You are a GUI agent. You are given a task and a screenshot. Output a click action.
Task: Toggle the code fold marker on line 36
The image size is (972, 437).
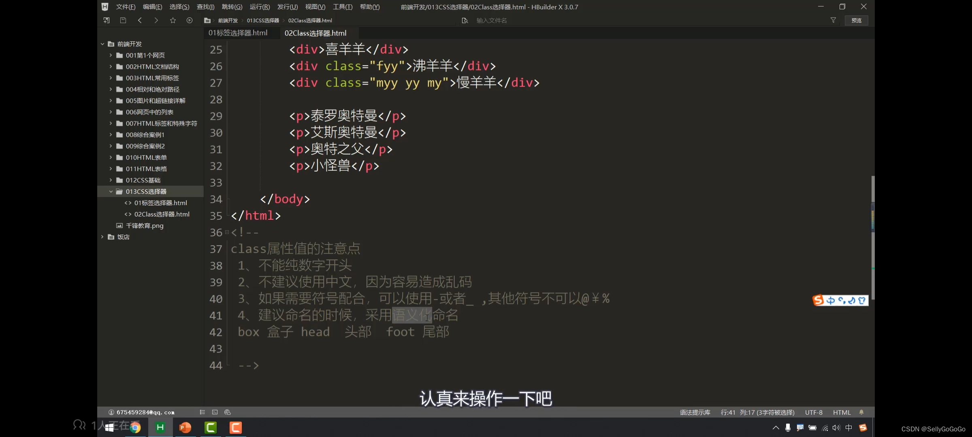pos(228,232)
